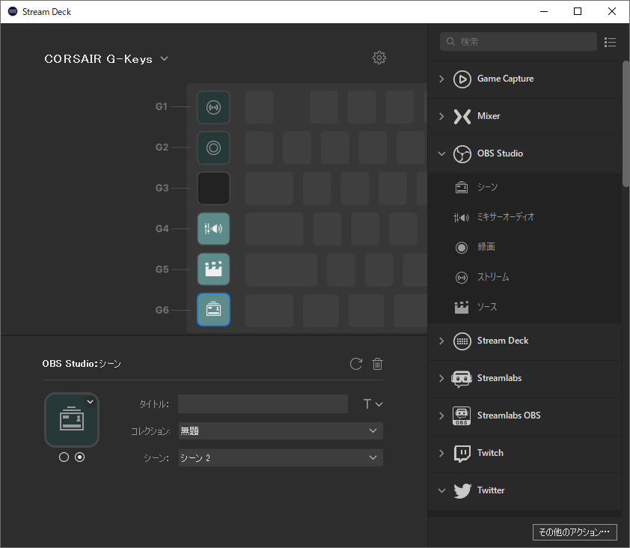Select the ミキサーオーディオ action in the list
The height and width of the screenshot is (548, 630).
pos(525,218)
